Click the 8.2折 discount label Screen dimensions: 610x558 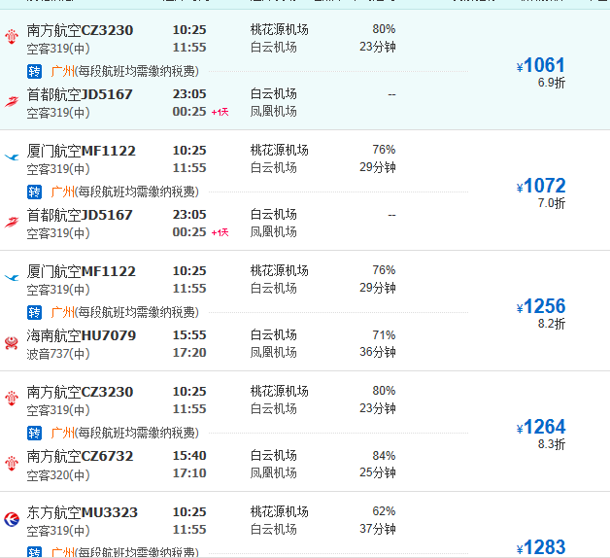coord(552,324)
